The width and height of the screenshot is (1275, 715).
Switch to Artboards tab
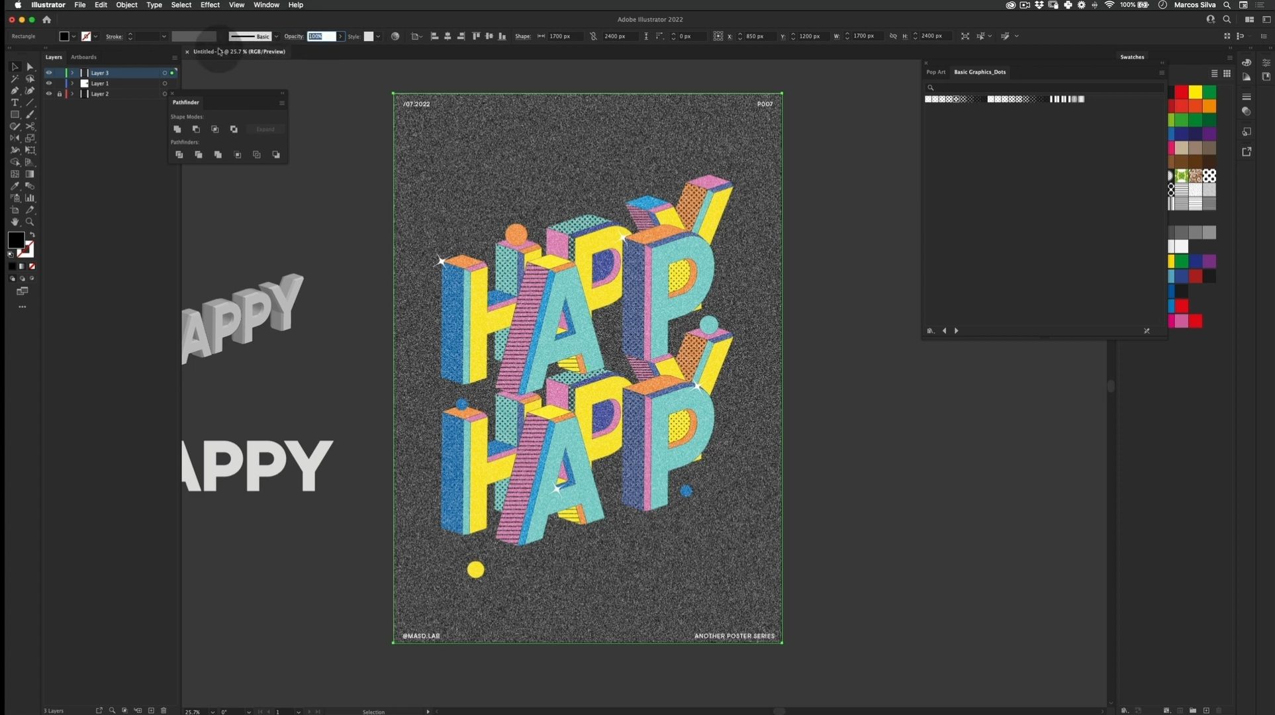point(83,57)
